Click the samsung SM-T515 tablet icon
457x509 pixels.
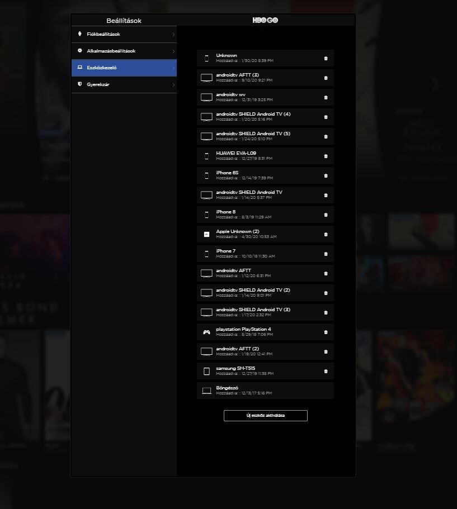pos(206,371)
